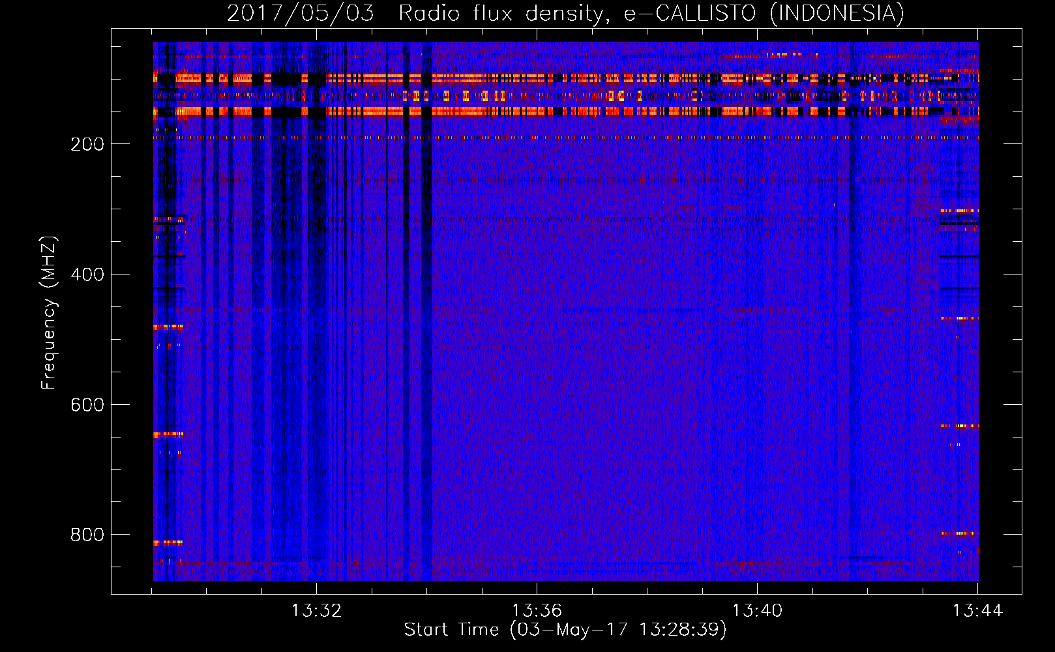
Task: Click the 'Frequency (MHZ)' axis label
Action: tap(49, 313)
